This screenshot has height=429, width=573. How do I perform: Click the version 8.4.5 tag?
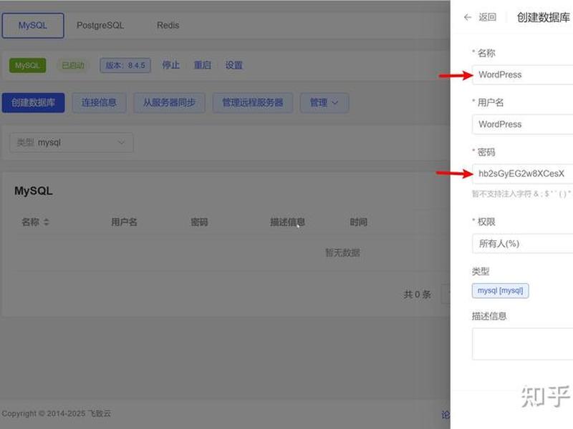(x=125, y=65)
